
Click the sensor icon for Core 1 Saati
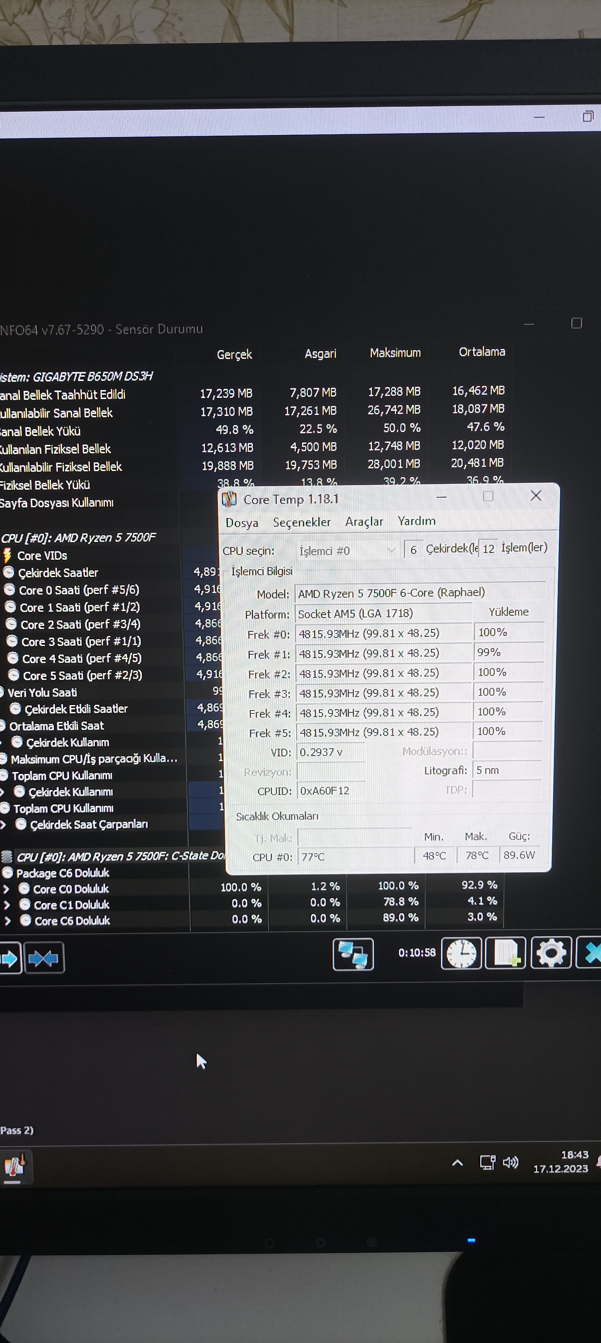tap(10, 606)
